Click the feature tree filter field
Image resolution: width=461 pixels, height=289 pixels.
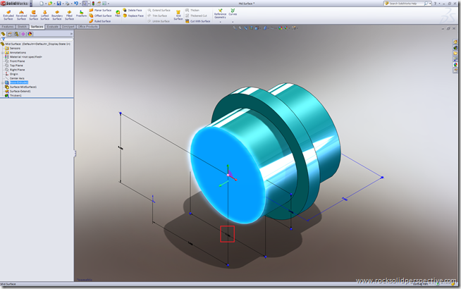37,39
